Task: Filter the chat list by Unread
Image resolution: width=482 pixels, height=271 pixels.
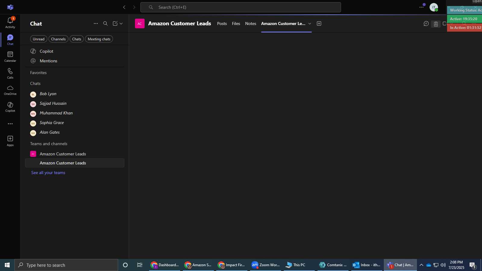Action: 39,39
